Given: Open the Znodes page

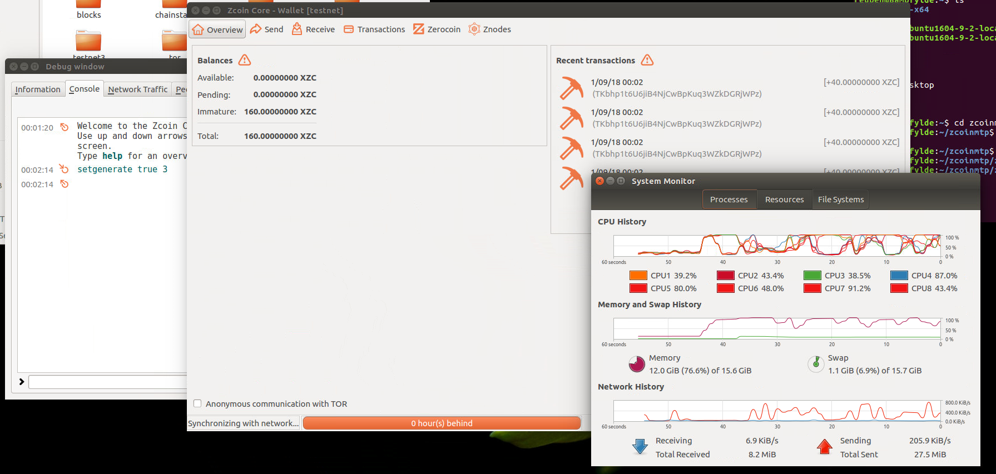Looking at the screenshot, I should pos(490,29).
